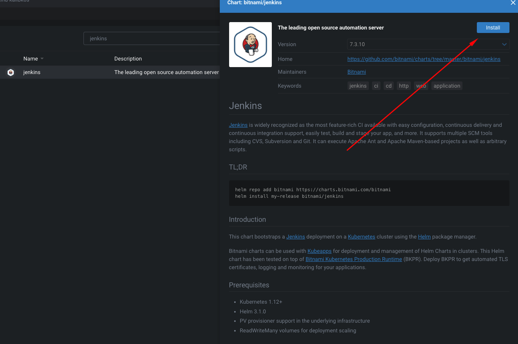Click the 'jenkins' keyword tag

[358, 86]
